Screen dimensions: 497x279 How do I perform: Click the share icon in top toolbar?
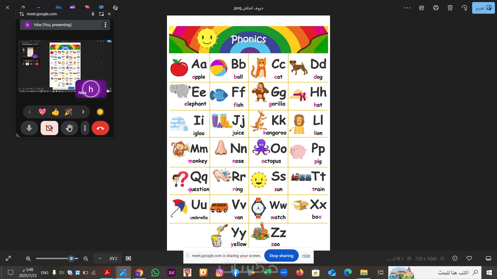click(421, 8)
